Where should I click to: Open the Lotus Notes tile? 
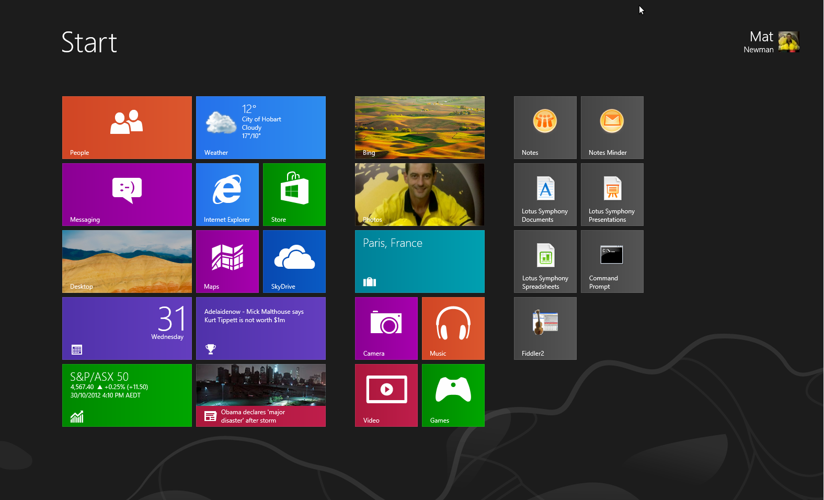545,128
